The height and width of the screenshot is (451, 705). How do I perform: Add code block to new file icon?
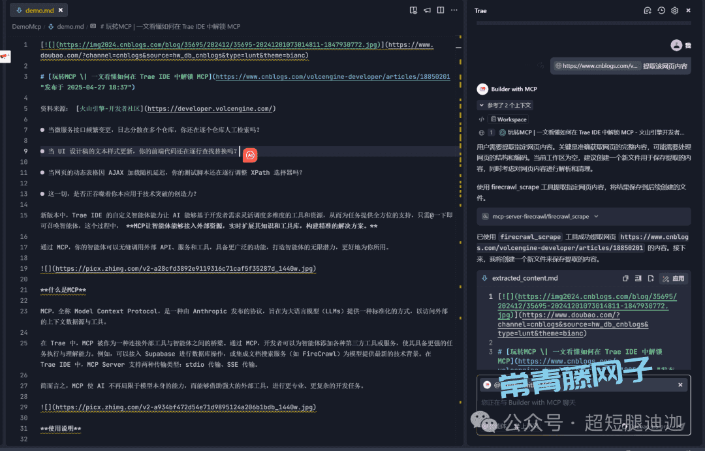(651, 278)
